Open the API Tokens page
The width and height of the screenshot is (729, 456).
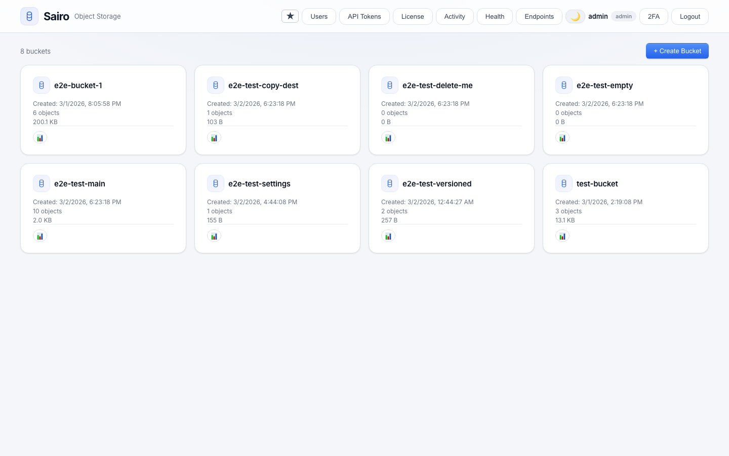pos(364,16)
